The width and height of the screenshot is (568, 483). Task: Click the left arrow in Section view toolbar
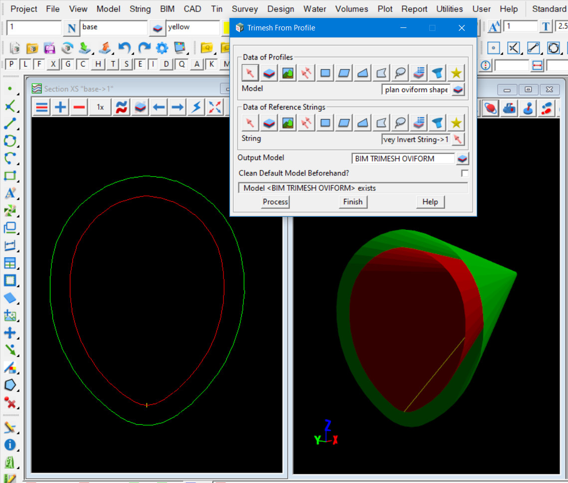159,107
